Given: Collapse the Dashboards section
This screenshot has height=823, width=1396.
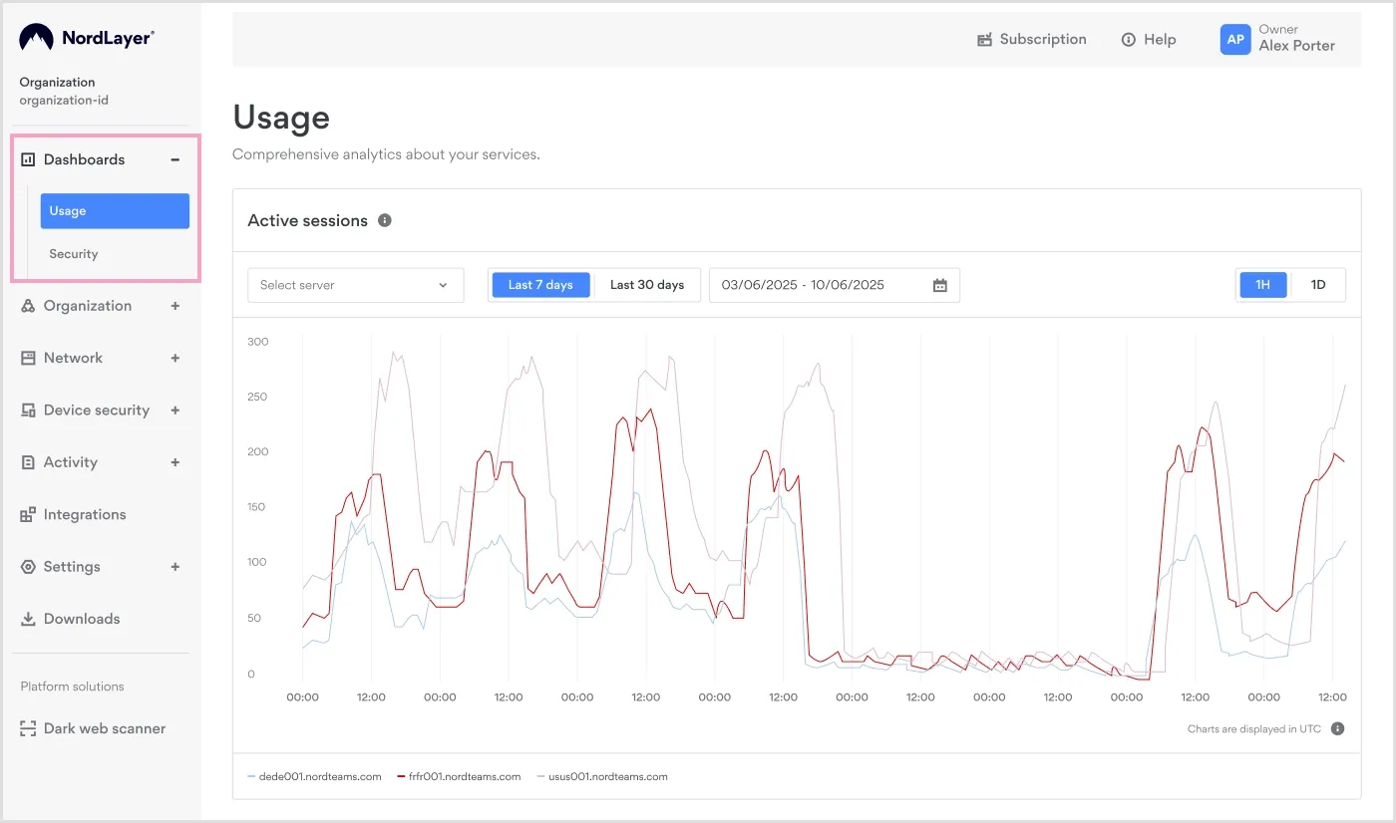Looking at the screenshot, I should (175, 159).
